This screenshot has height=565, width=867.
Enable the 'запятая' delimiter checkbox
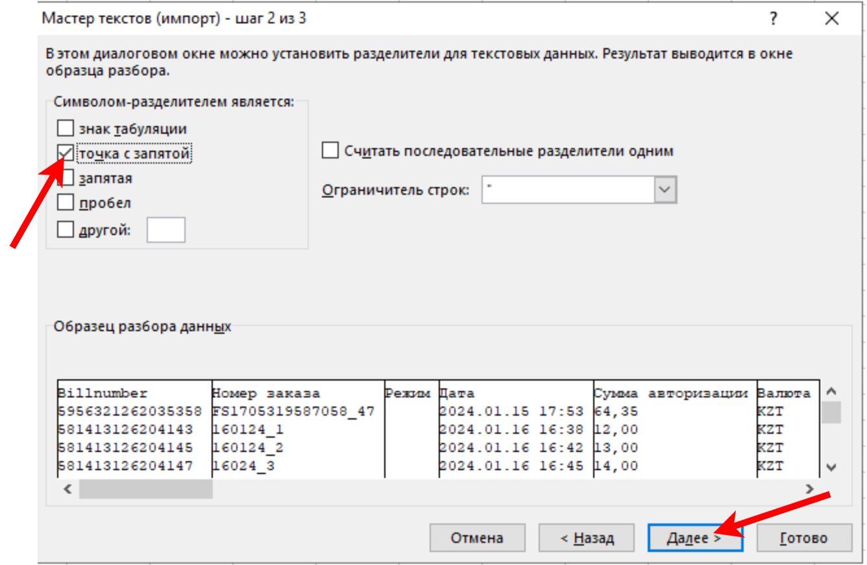pos(66,178)
